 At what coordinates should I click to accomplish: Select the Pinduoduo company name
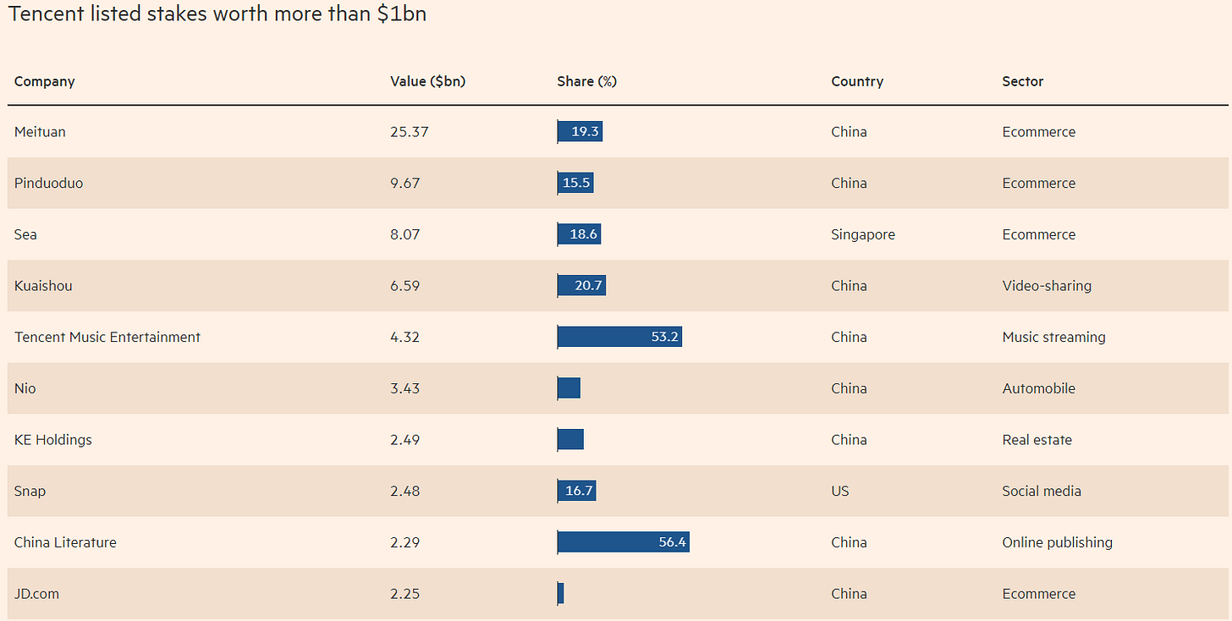tap(48, 183)
